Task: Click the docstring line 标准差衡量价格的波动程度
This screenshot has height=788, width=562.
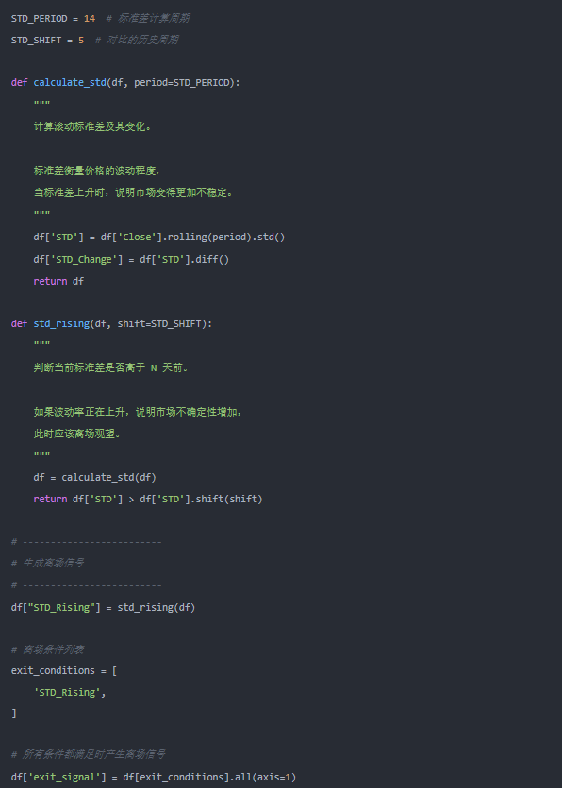Action: (x=97, y=171)
